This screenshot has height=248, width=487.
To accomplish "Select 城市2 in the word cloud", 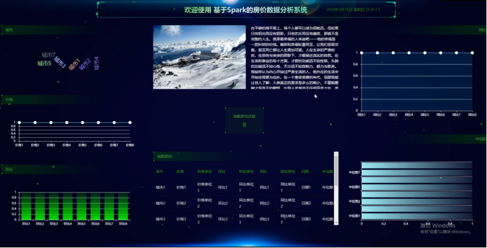I will (x=85, y=64).
